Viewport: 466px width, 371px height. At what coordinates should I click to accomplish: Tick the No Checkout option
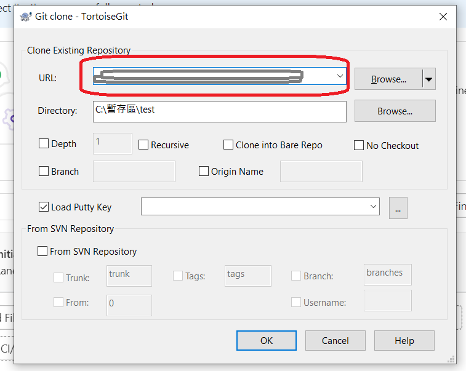(359, 145)
